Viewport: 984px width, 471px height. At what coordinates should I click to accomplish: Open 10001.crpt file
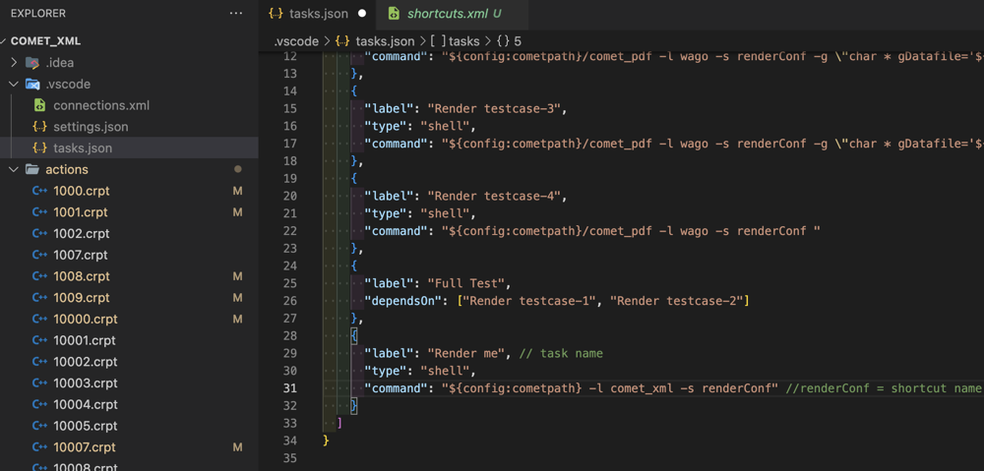coord(84,340)
